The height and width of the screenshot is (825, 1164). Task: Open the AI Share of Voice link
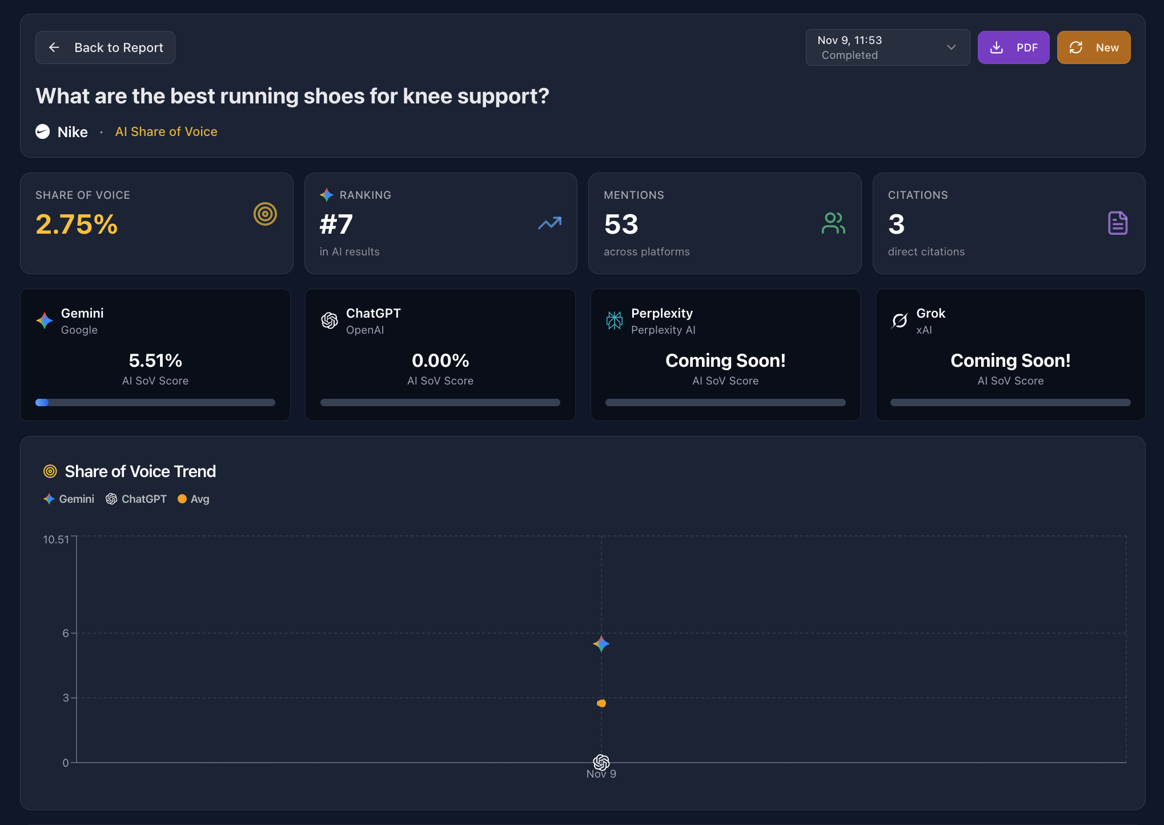click(166, 131)
